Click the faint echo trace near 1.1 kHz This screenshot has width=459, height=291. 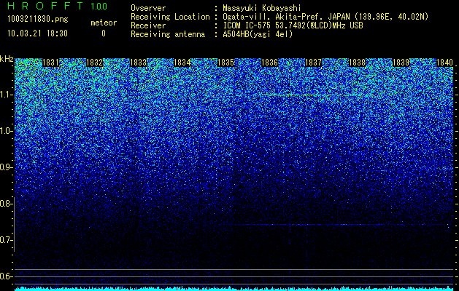[x=313, y=95]
